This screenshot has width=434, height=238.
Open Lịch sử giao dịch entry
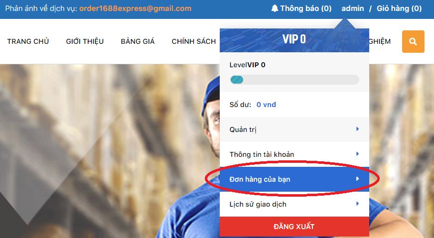coord(294,204)
